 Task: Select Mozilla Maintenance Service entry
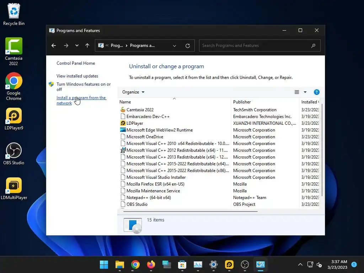(x=153, y=191)
